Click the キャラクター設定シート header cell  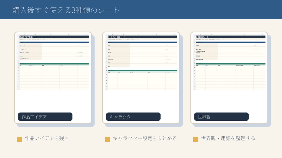pyautogui.click(x=142, y=37)
